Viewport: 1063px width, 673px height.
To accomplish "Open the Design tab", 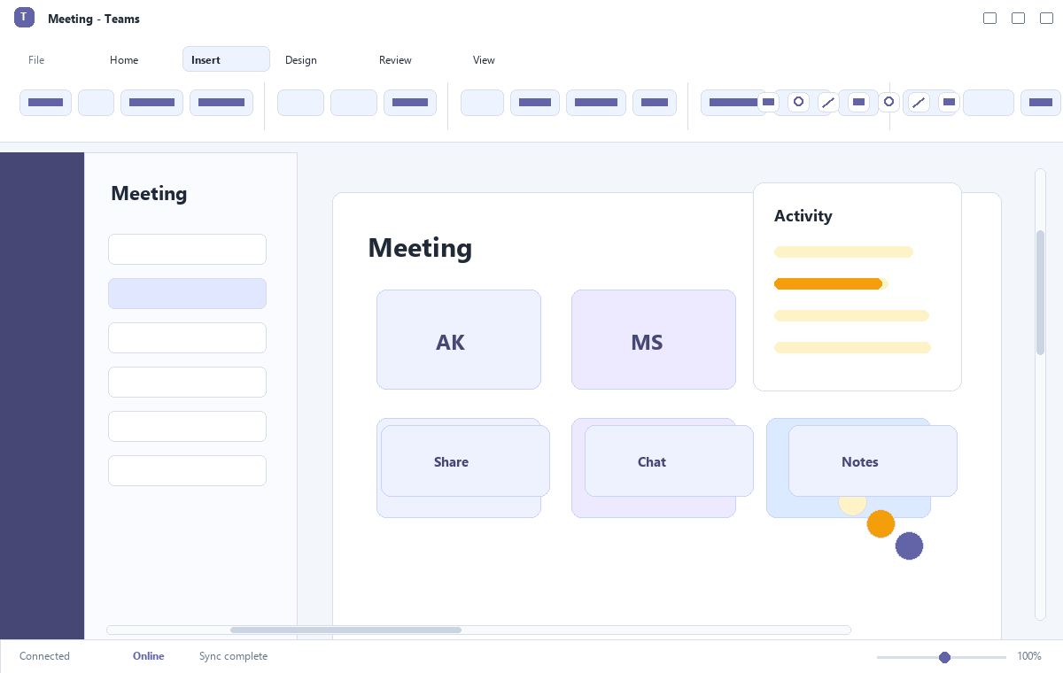I will click(301, 60).
